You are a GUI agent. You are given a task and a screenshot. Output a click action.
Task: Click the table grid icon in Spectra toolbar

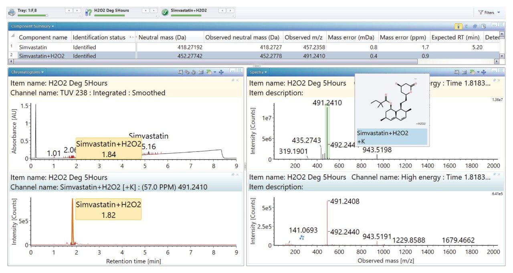tap(464, 72)
